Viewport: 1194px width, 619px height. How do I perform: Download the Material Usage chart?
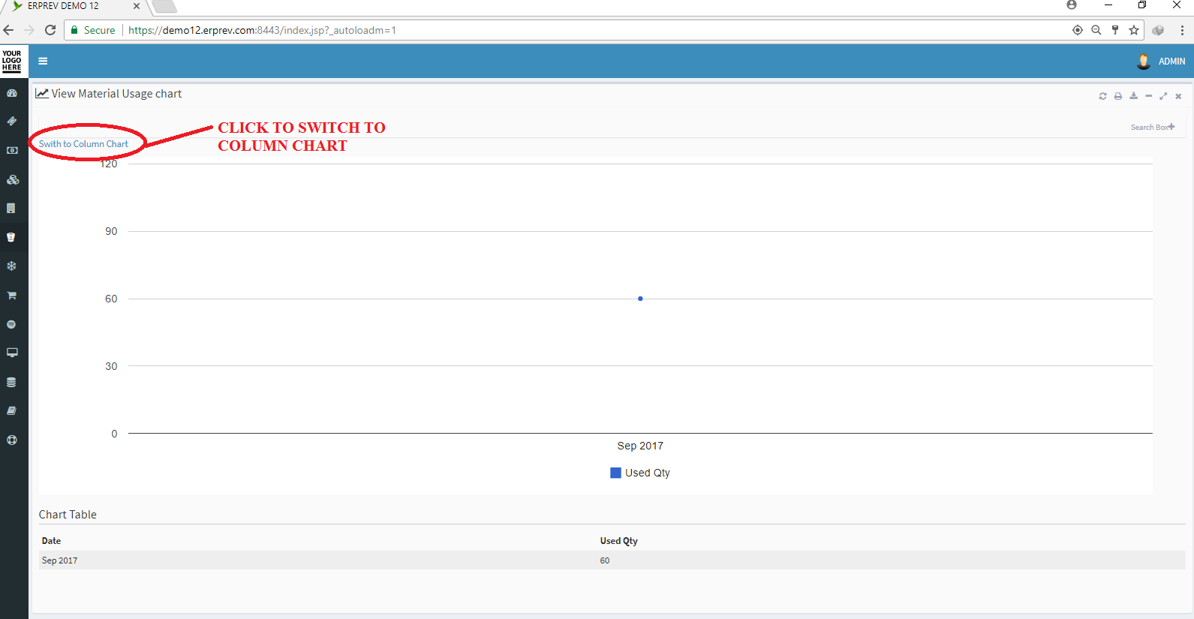pos(1133,96)
